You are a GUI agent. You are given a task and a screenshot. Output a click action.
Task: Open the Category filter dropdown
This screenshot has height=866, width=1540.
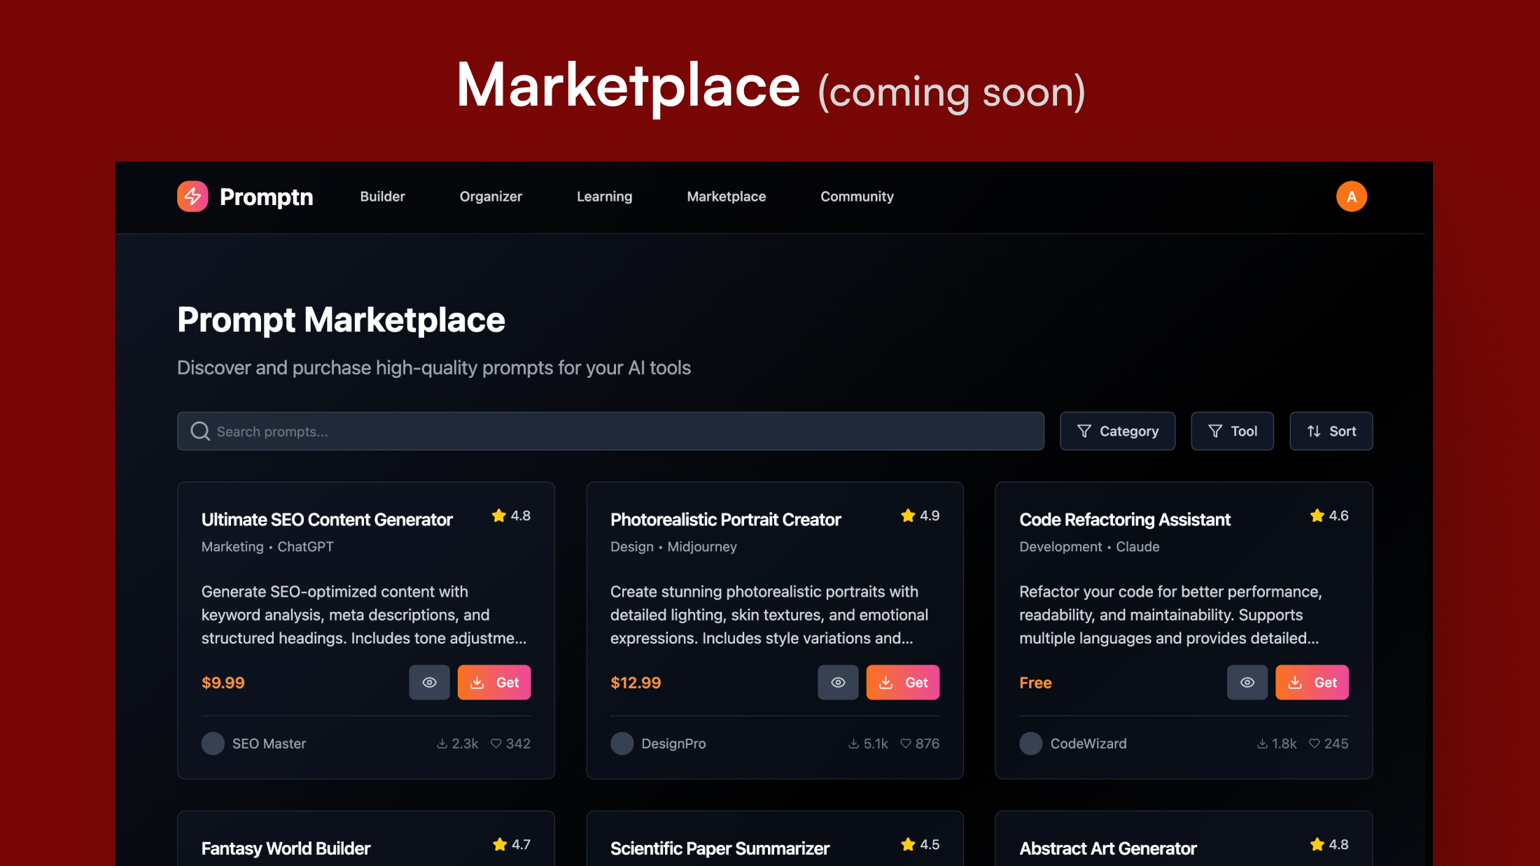pos(1117,431)
